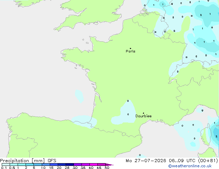Pick the 1 to 2 mm legend swatch

click(x=22, y=165)
